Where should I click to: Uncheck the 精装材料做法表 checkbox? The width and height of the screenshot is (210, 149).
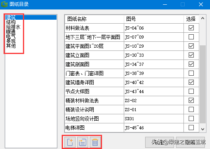(x=191, y=101)
